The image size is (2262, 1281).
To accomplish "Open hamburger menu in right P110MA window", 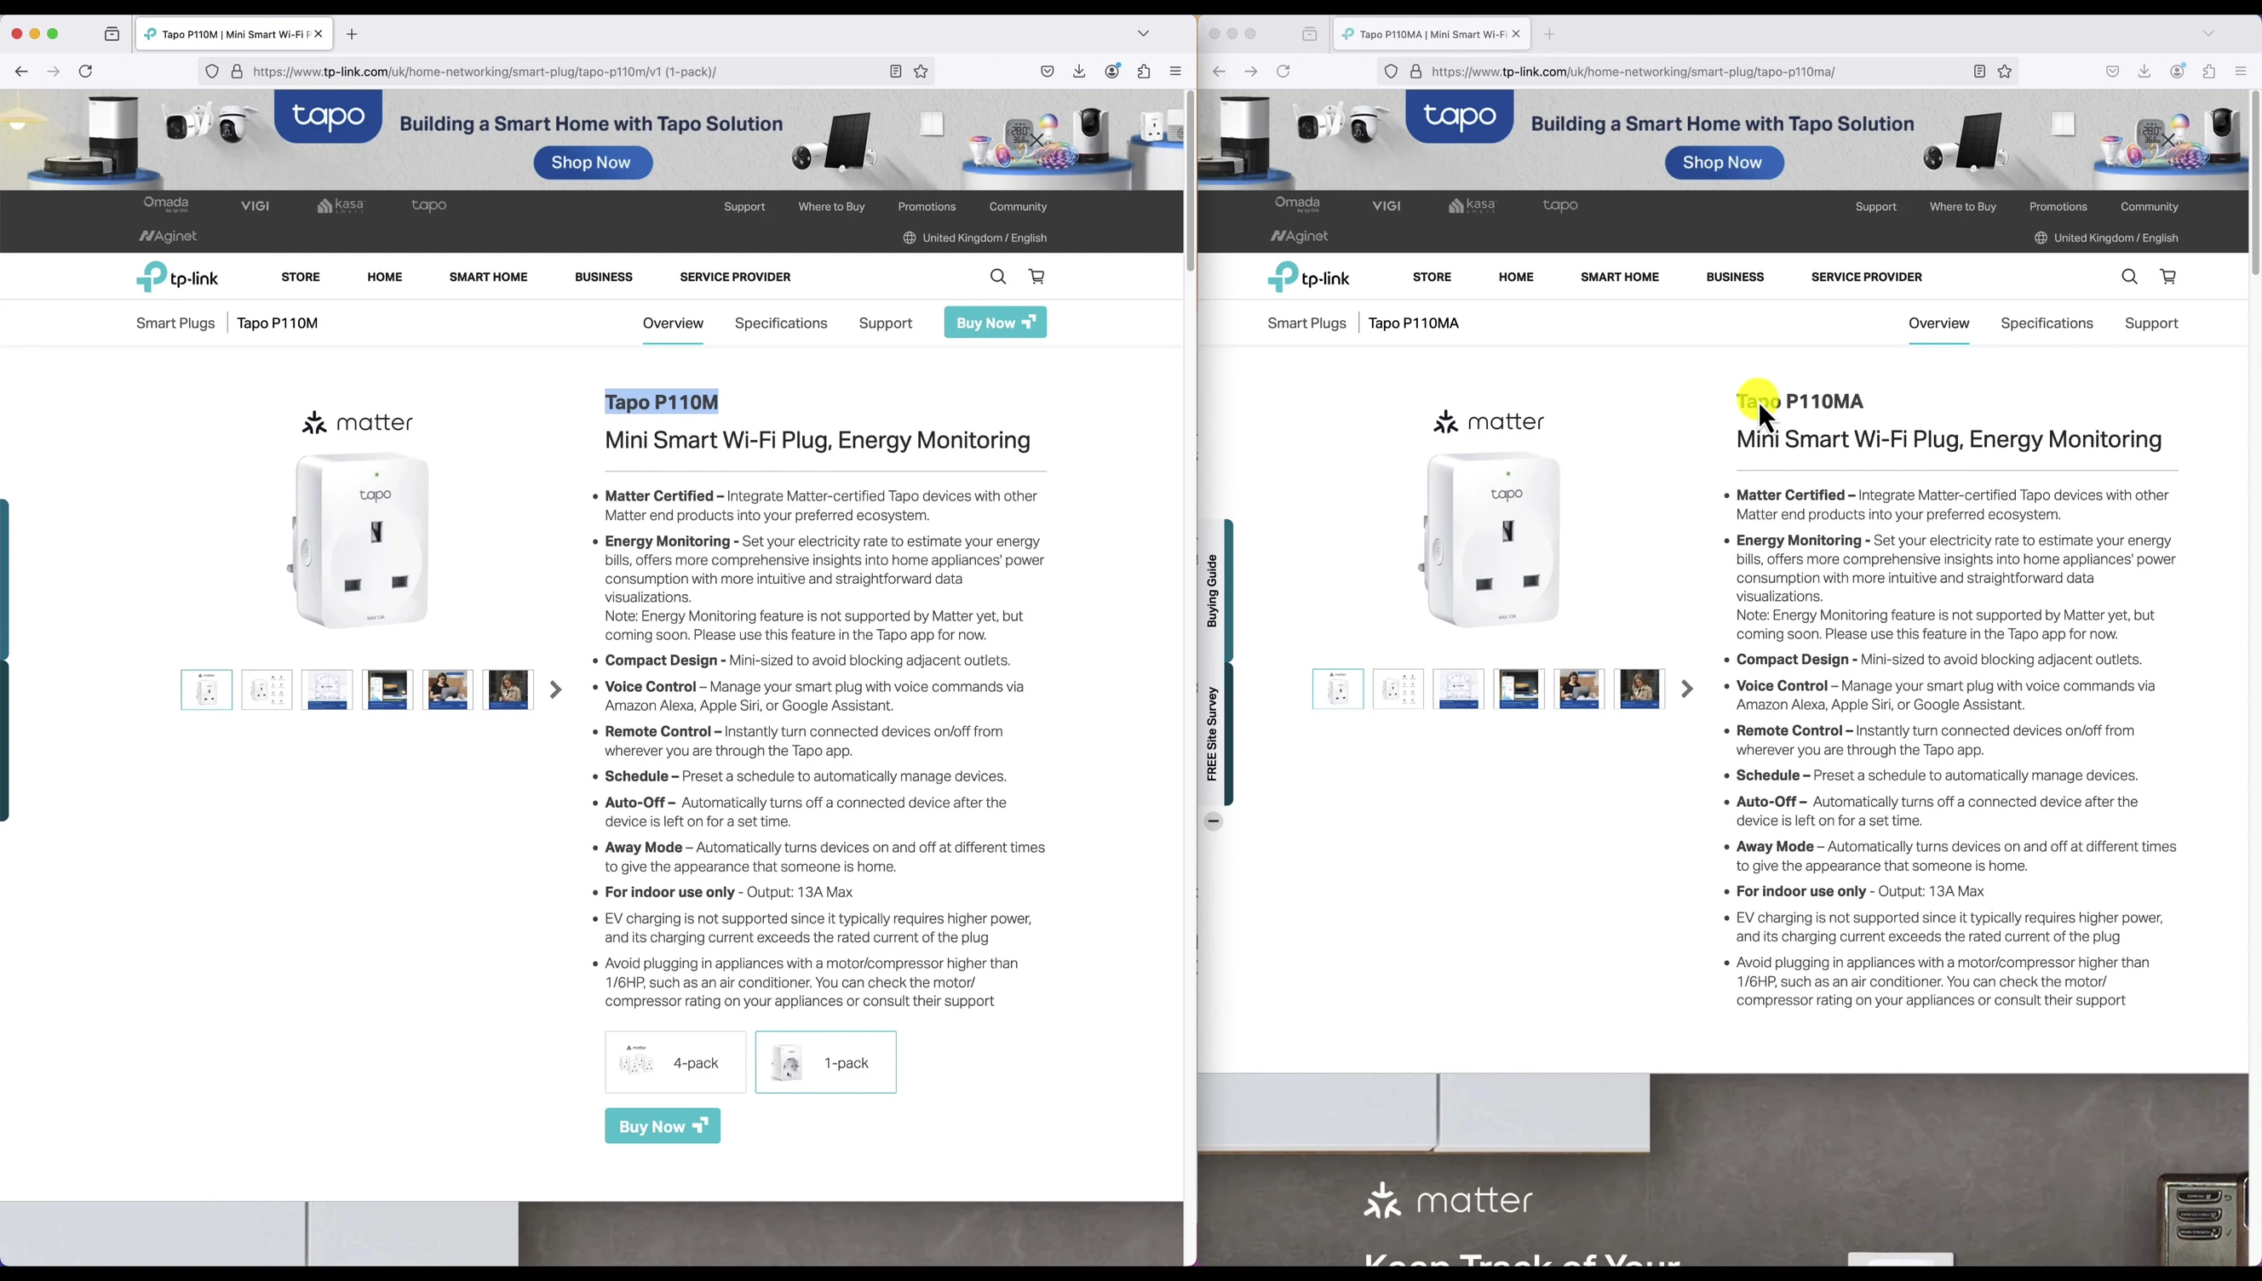I will pos(2241,71).
